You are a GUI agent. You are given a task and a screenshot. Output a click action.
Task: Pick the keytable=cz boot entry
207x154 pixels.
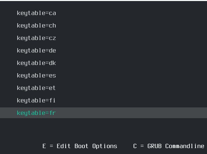tap(36, 38)
